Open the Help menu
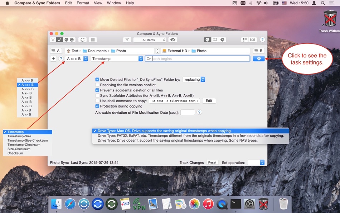Viewport: 340px width, 213px height. point(130,3)
